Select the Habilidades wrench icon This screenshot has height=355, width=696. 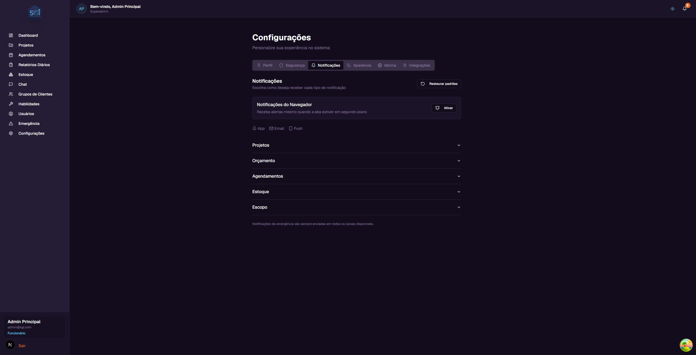[11, 104]
